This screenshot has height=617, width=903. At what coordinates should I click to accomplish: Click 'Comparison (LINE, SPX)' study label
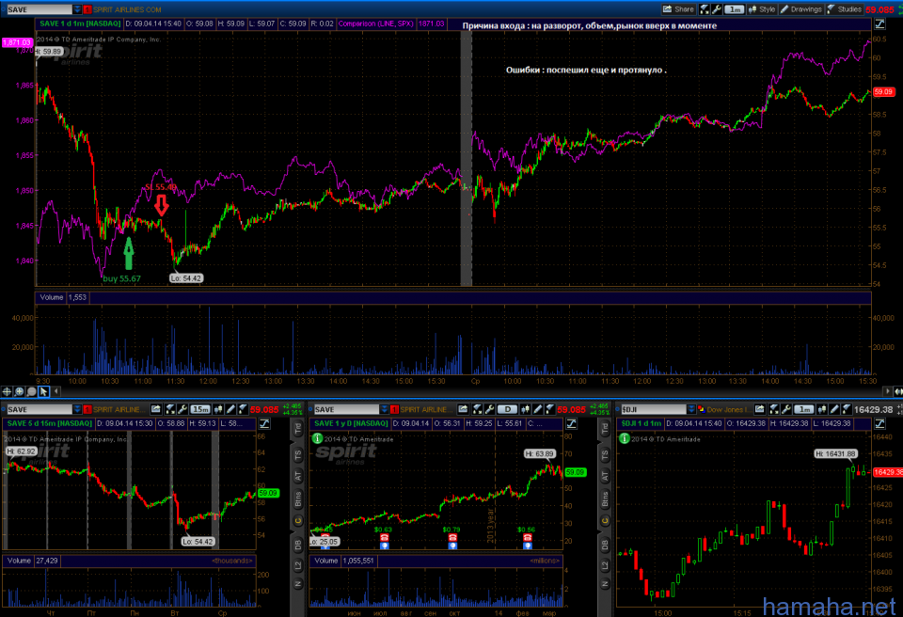click(x=375, y=24)
